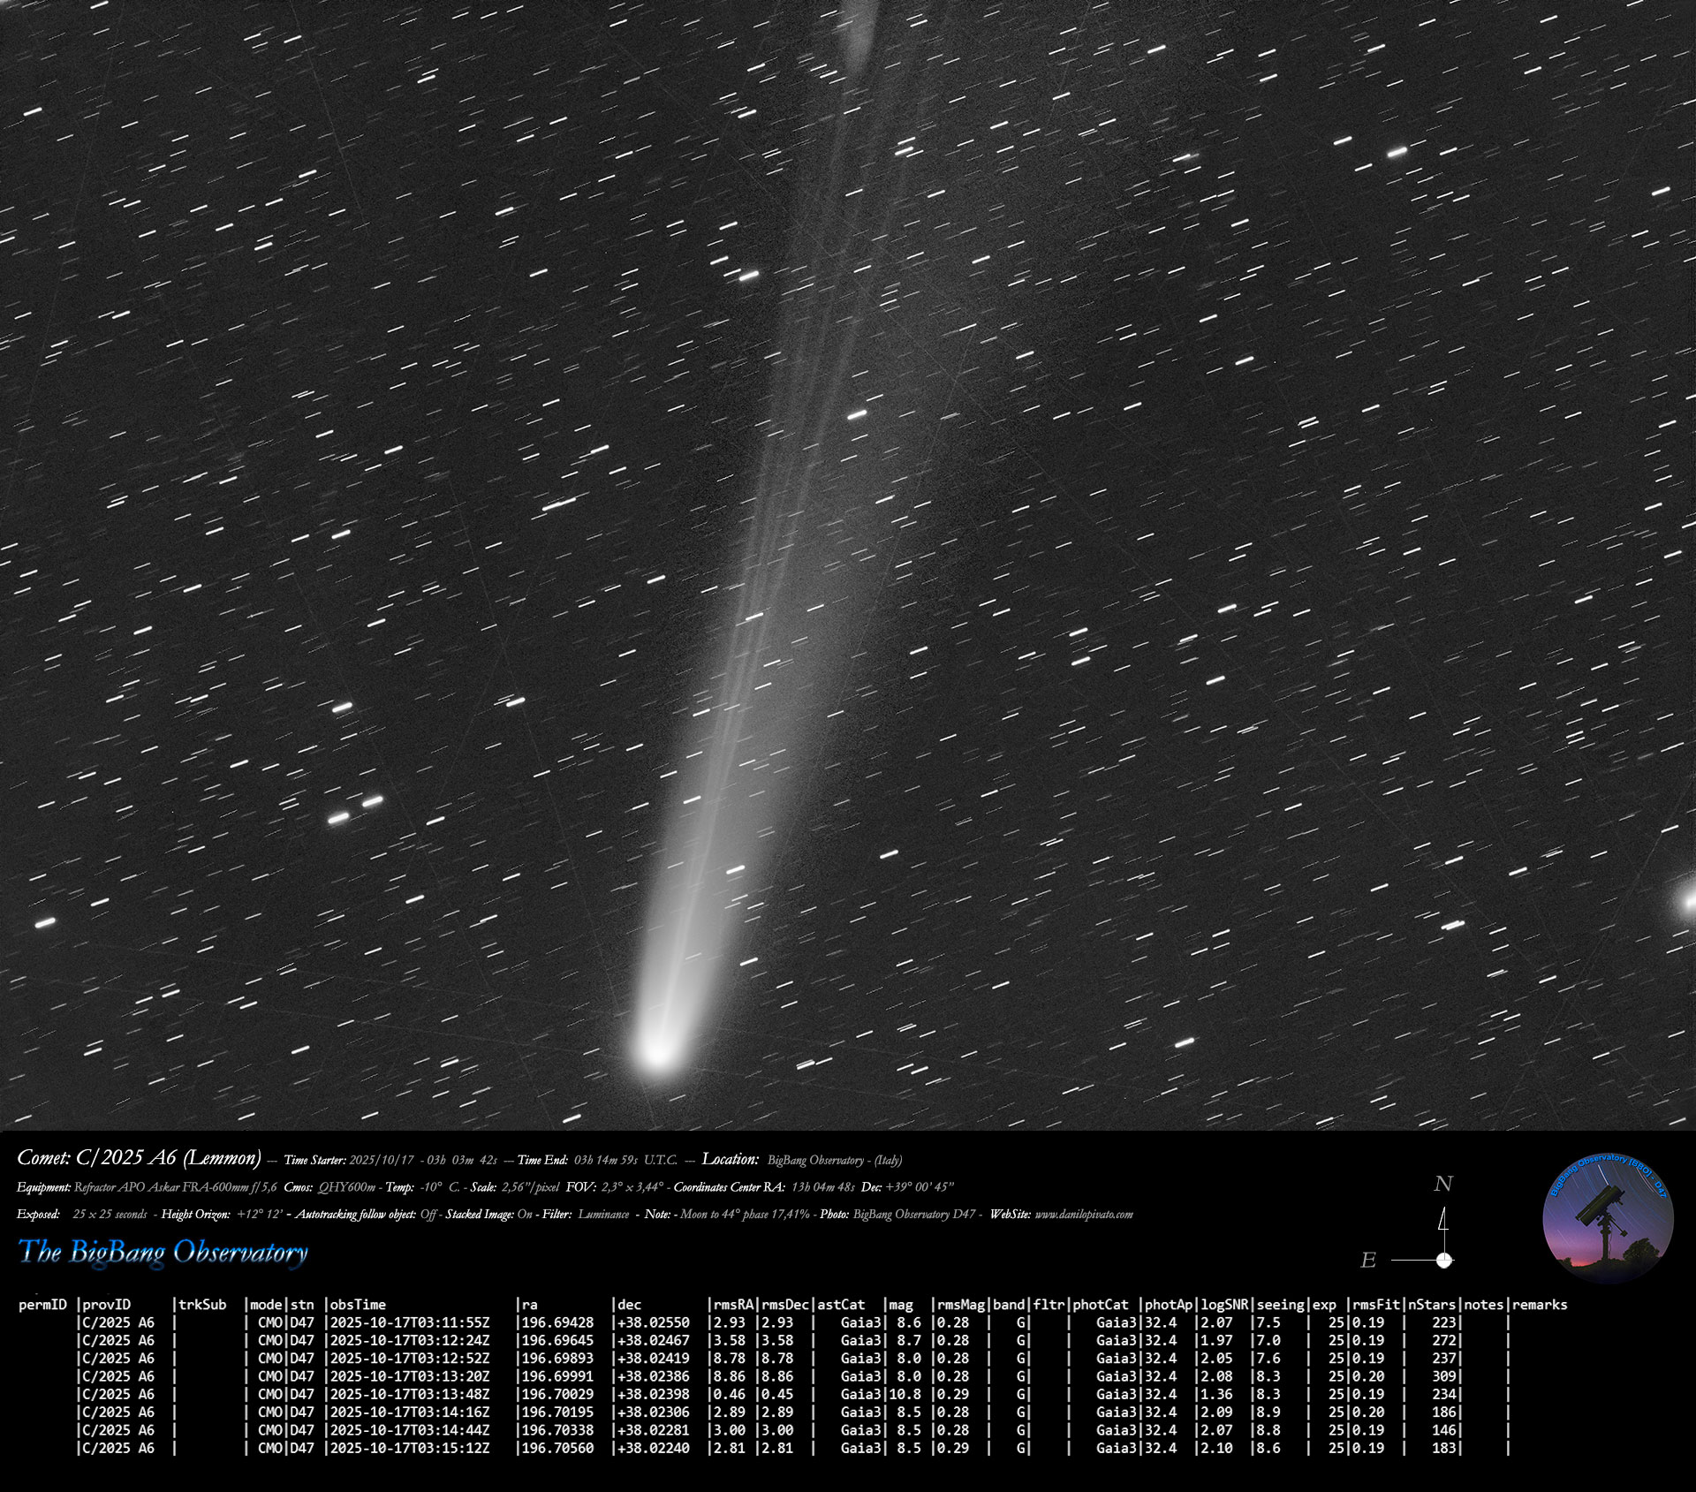
Task: Open the www.danilopivato.com website link
Action: [x=1083, y=1215]
